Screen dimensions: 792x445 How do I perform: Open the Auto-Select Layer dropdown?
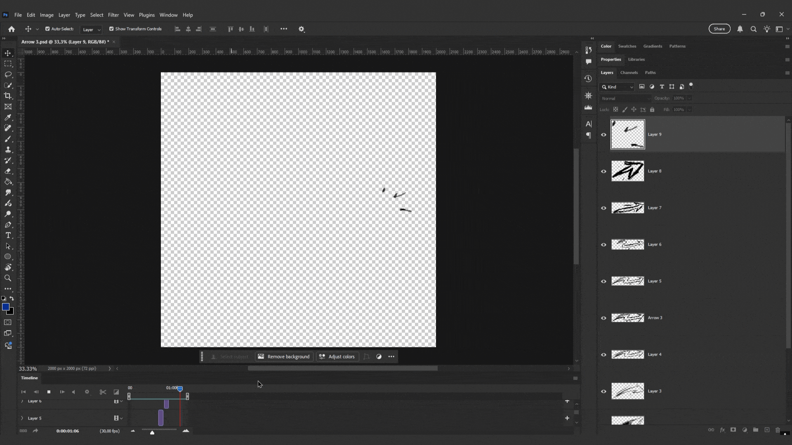(91, 29)
